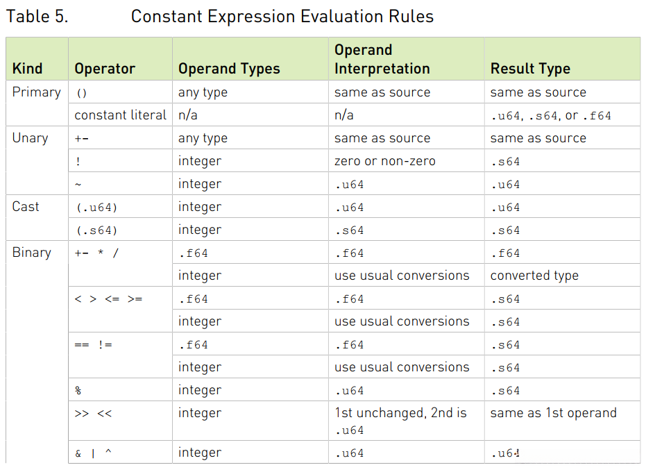Click the "Result Type" column header

click(530, 69)
